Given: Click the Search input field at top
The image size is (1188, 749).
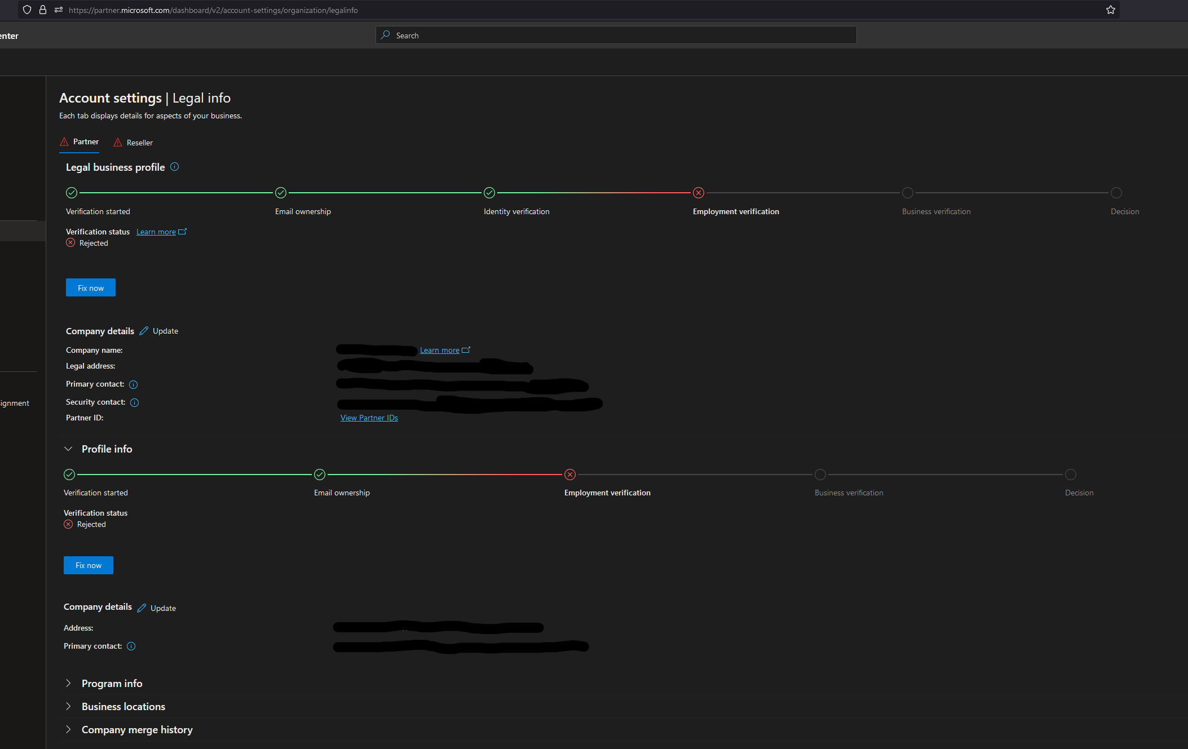Looking at the screenshot, I should point(616,35).
